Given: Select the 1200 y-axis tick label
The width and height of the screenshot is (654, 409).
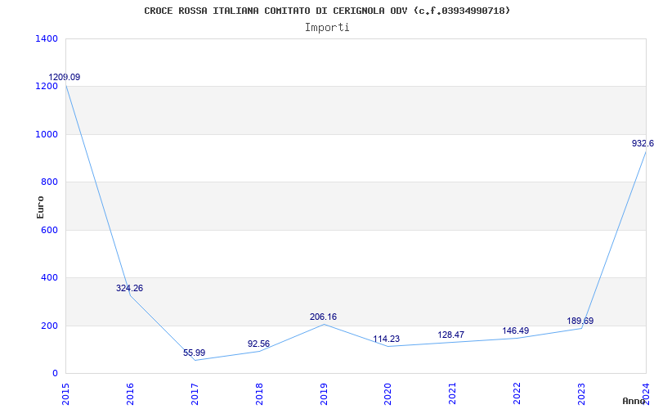Looking at the screenshot, I should [x=47, y=87].
